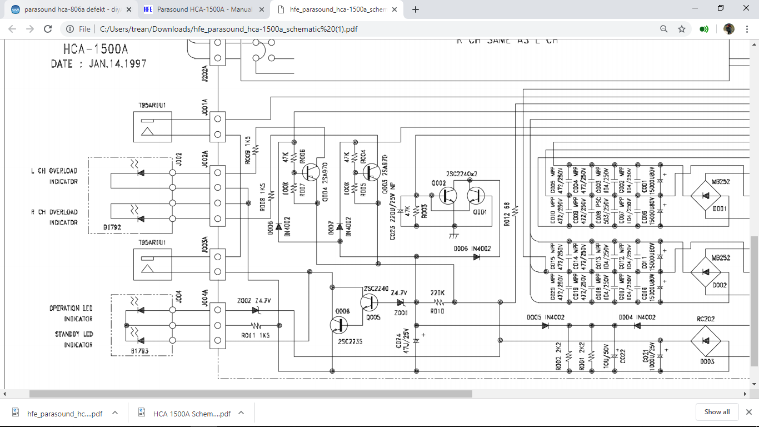Image resolution: width=759 pixels, height=427 pixels.
Task: Click the horizontal scrollbar thumb
Action: pos(251,394)
